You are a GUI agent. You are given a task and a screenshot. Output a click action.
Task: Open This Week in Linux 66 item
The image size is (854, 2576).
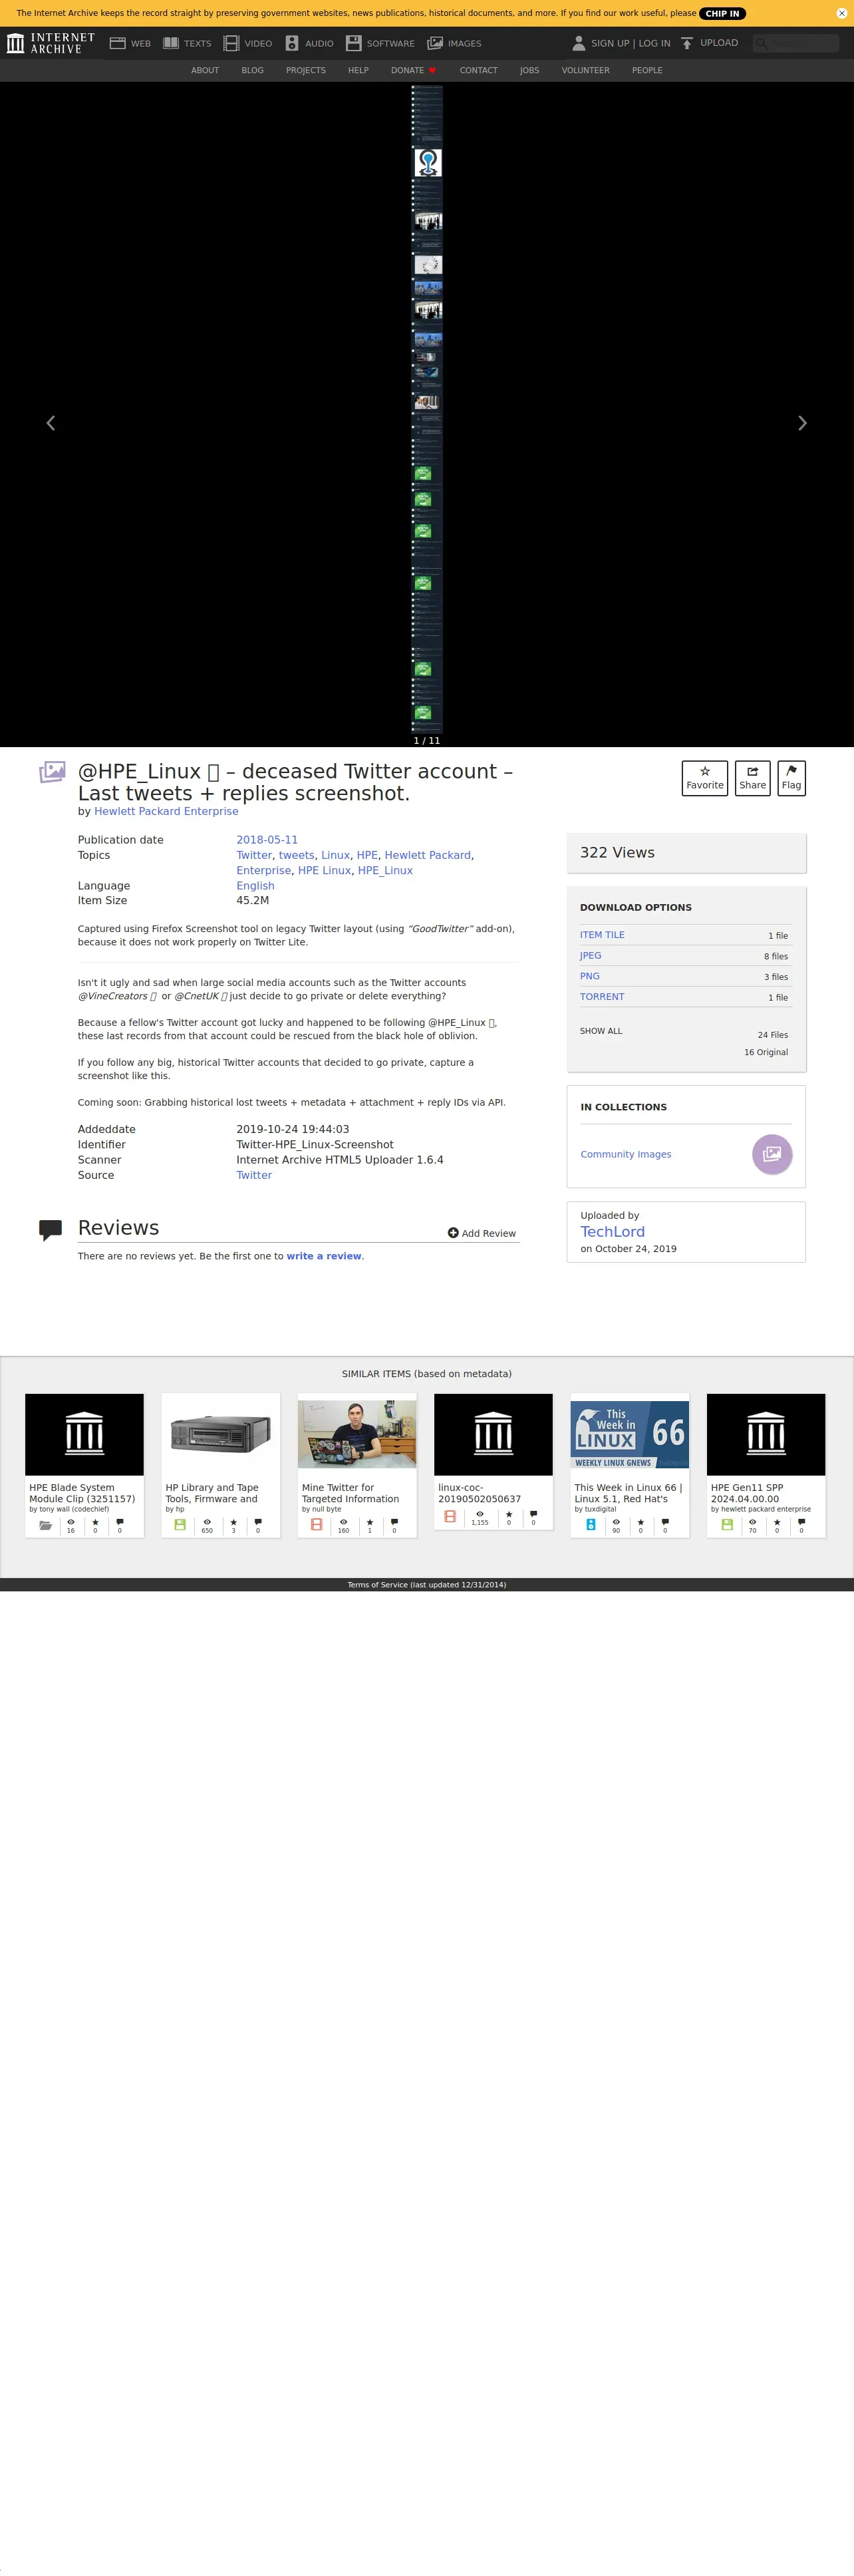(630, 1465)
